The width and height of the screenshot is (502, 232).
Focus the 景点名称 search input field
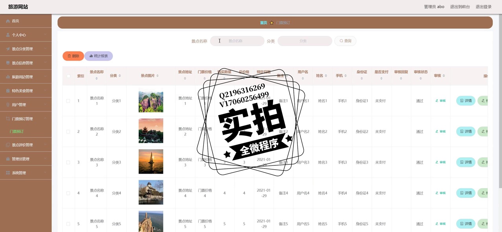237,41
